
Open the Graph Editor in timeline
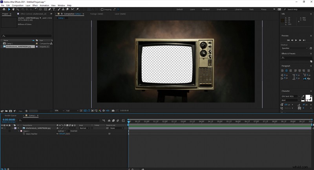click(x=123, y=121)
